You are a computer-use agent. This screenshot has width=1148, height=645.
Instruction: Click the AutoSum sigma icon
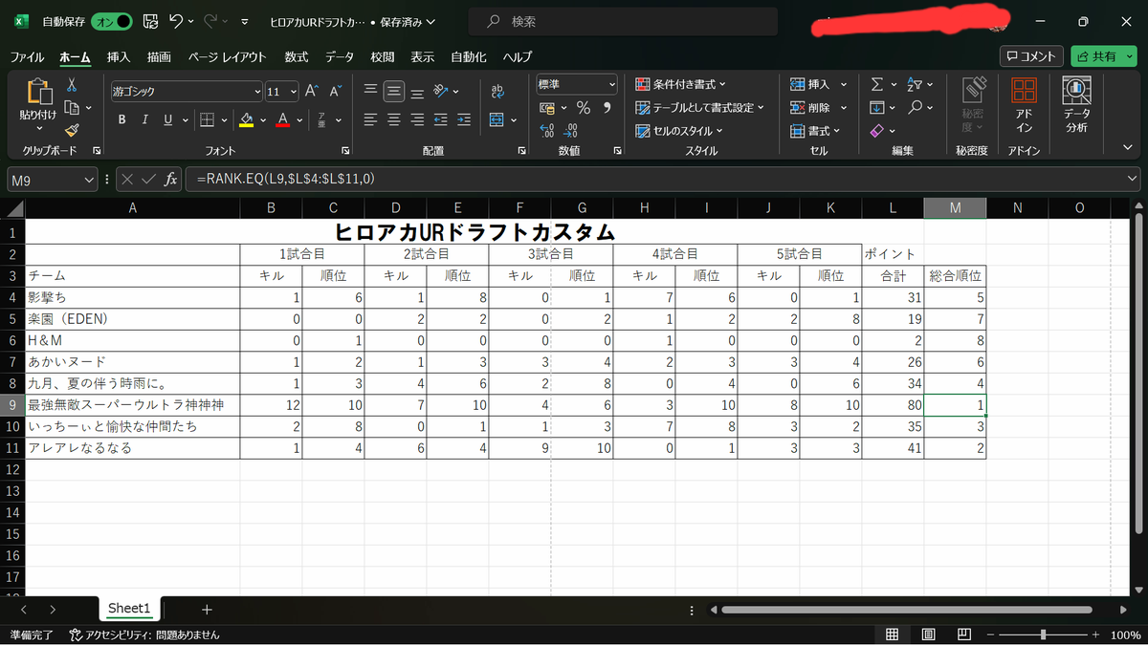click(876, 84)
